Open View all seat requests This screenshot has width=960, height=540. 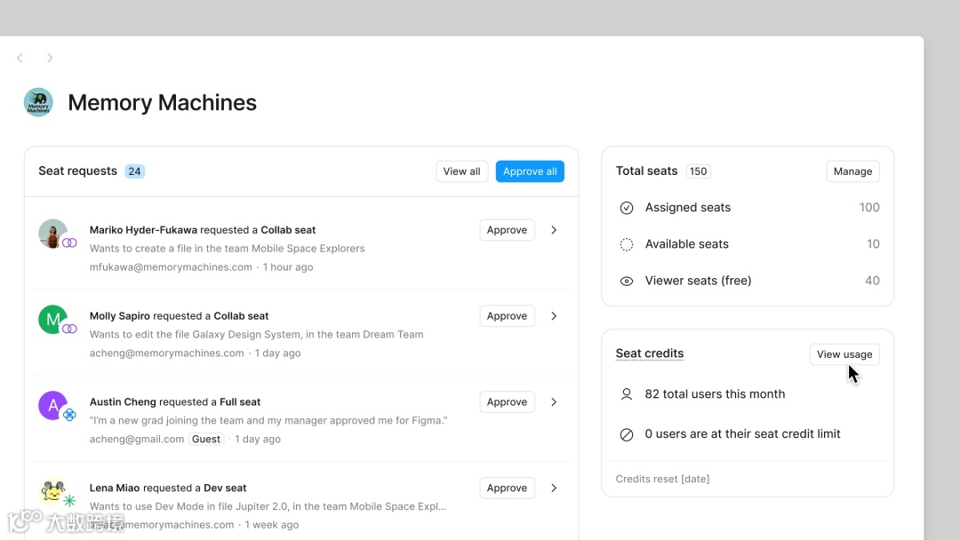pos(461,171)
